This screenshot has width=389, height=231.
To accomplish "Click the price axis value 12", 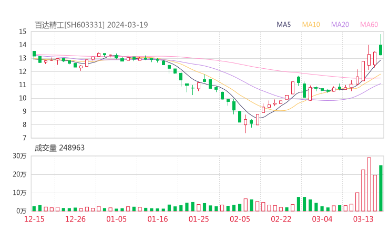I will point(23,71).
